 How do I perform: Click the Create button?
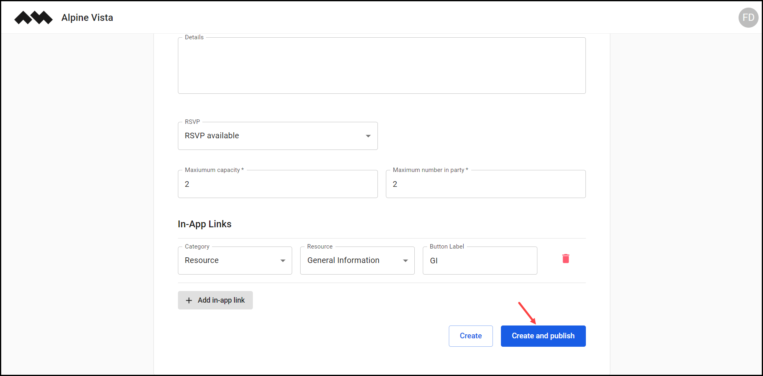[470, 336]
